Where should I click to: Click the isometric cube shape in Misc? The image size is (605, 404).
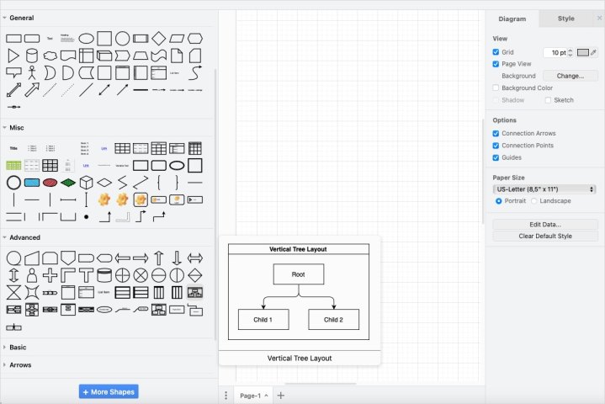[x=86, y=182]
